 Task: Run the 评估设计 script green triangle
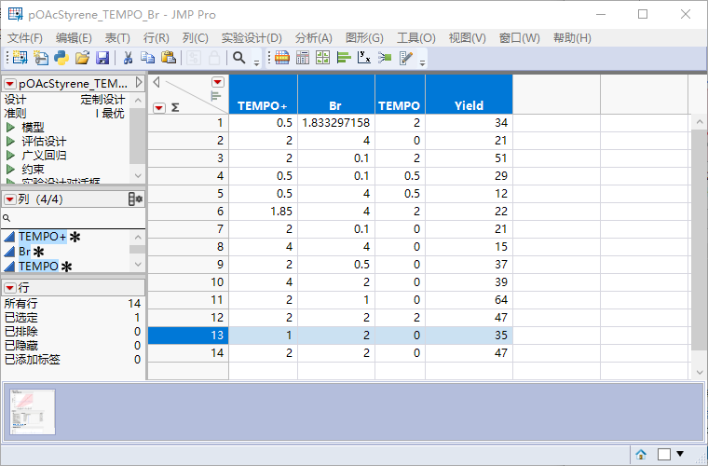point(11,141)
